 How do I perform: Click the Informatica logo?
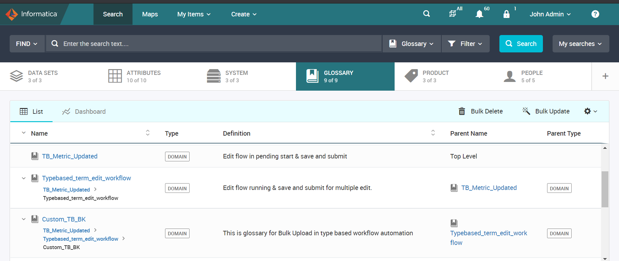31,14
